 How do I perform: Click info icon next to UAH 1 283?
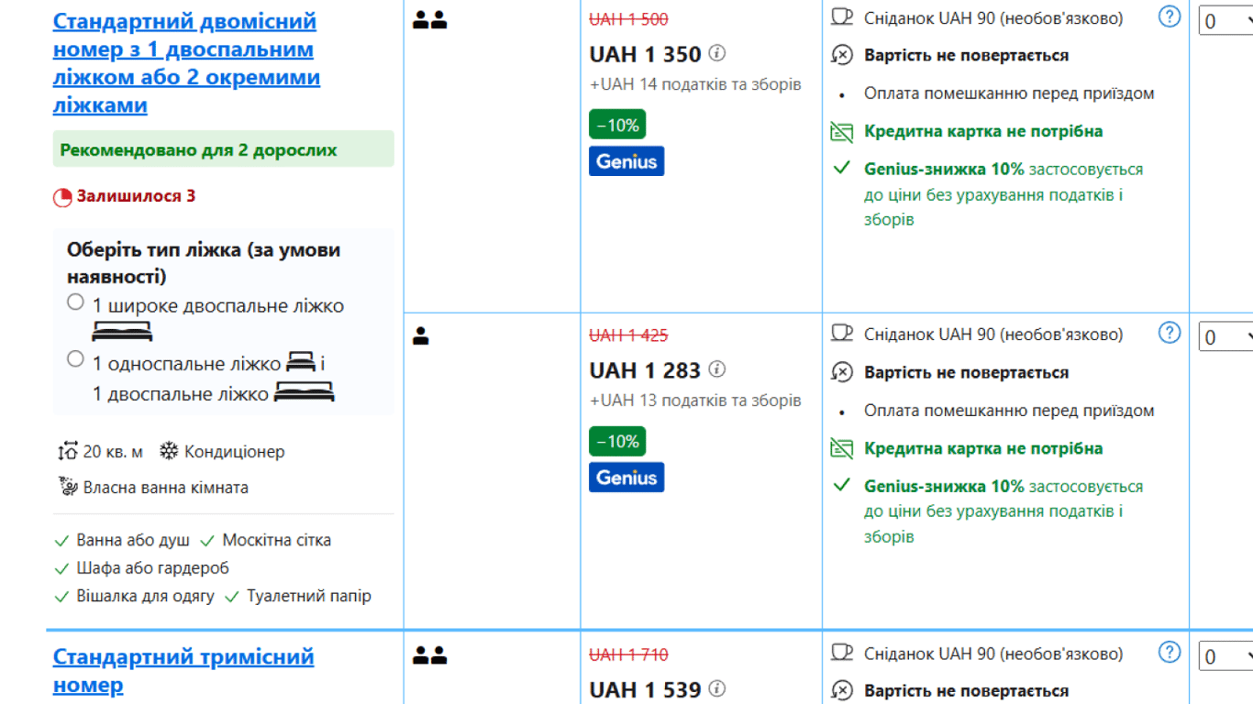click(x=717, y=369)
